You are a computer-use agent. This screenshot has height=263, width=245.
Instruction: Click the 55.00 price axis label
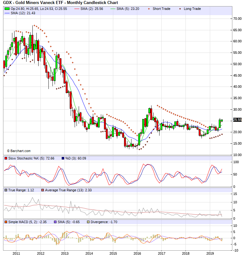pyautogui.click(x=238, y=53)
